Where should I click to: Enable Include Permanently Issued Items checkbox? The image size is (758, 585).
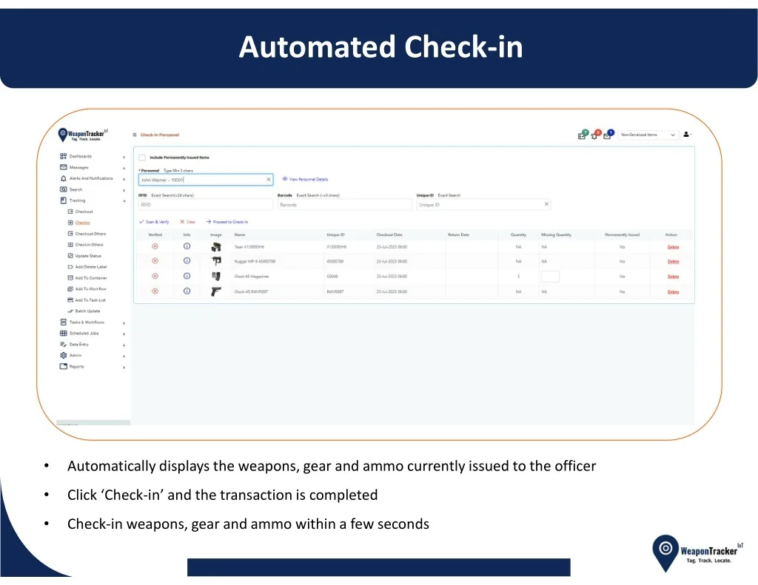coord(142,158)
